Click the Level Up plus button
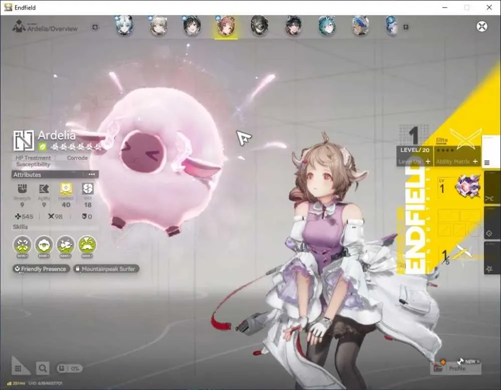 [x=428, y=161]
